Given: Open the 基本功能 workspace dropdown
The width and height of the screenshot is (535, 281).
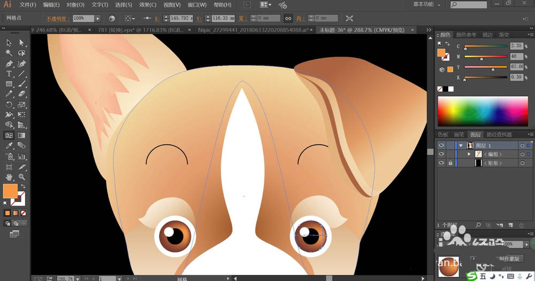Looking at the screenshot, I should click(x=427, y=5).
